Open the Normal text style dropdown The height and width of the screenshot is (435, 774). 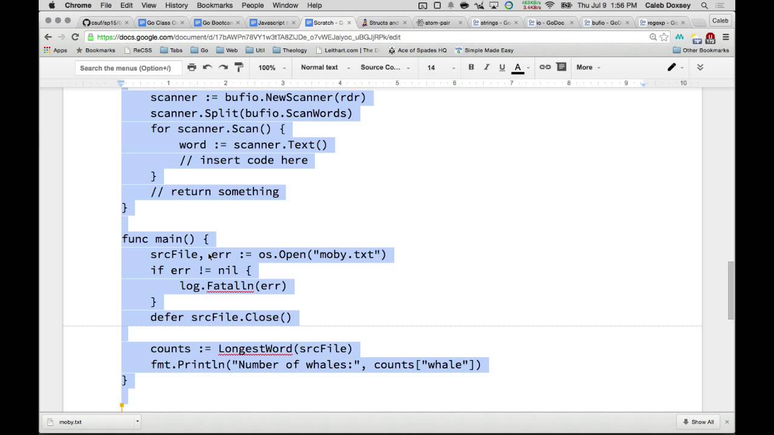point(325,68)
